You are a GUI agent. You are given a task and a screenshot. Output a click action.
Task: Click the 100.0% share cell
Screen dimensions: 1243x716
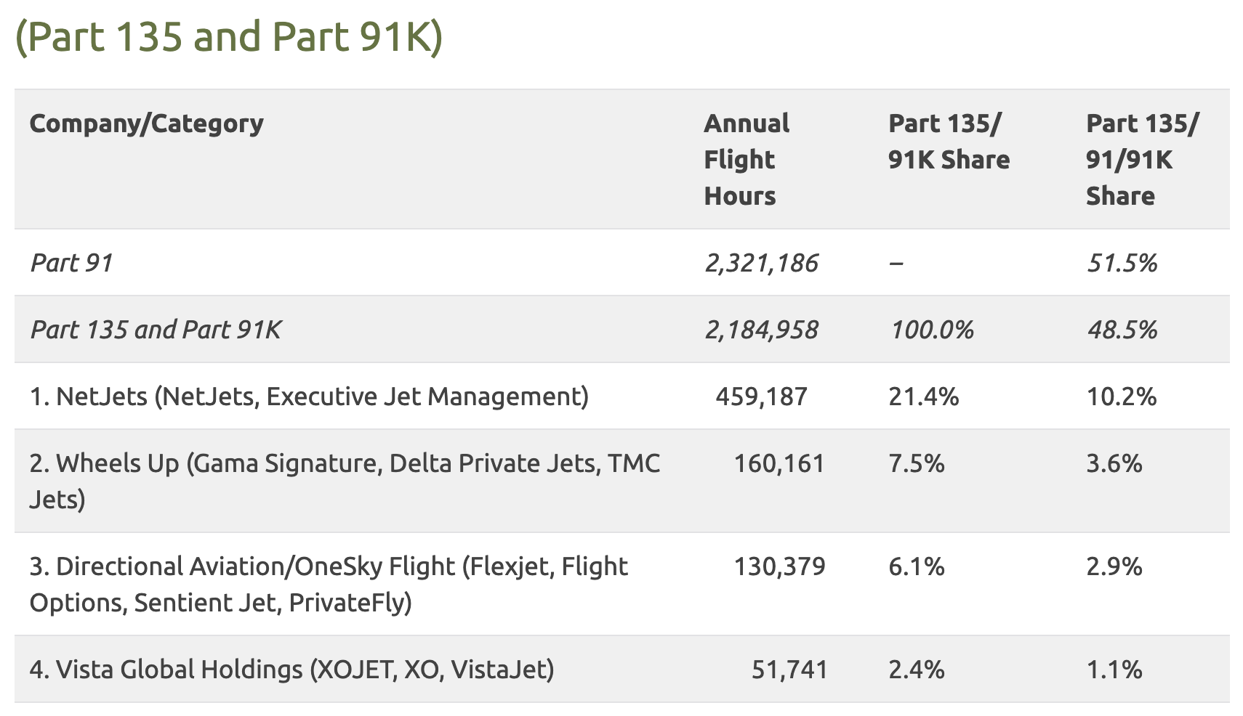pos(931,330)
